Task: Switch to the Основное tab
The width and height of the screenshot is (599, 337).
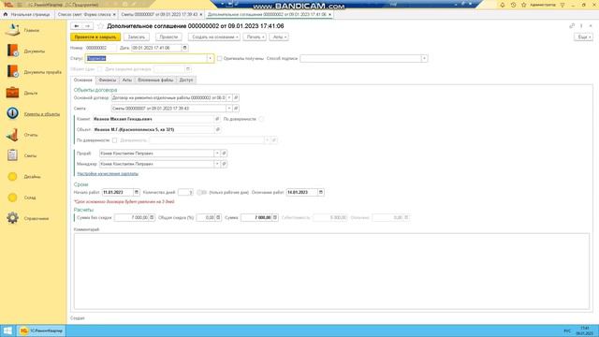Action: coord(83,80)
